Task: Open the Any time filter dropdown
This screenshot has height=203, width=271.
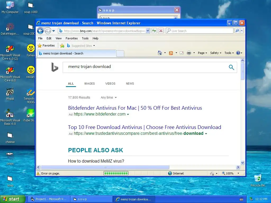Action: [109, 98]
